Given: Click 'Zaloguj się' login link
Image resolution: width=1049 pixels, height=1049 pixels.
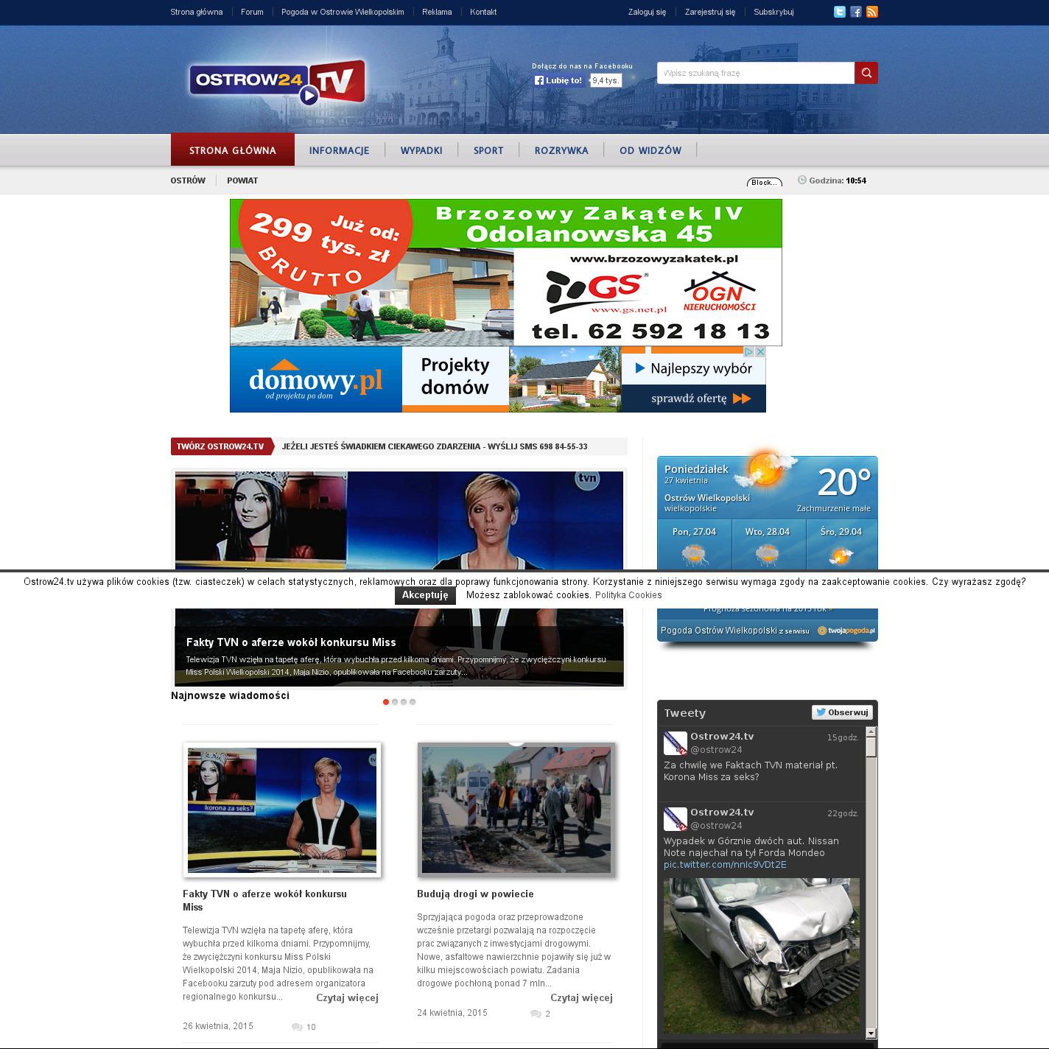Looking at the screenshot, I should click(x=647, y=12).
